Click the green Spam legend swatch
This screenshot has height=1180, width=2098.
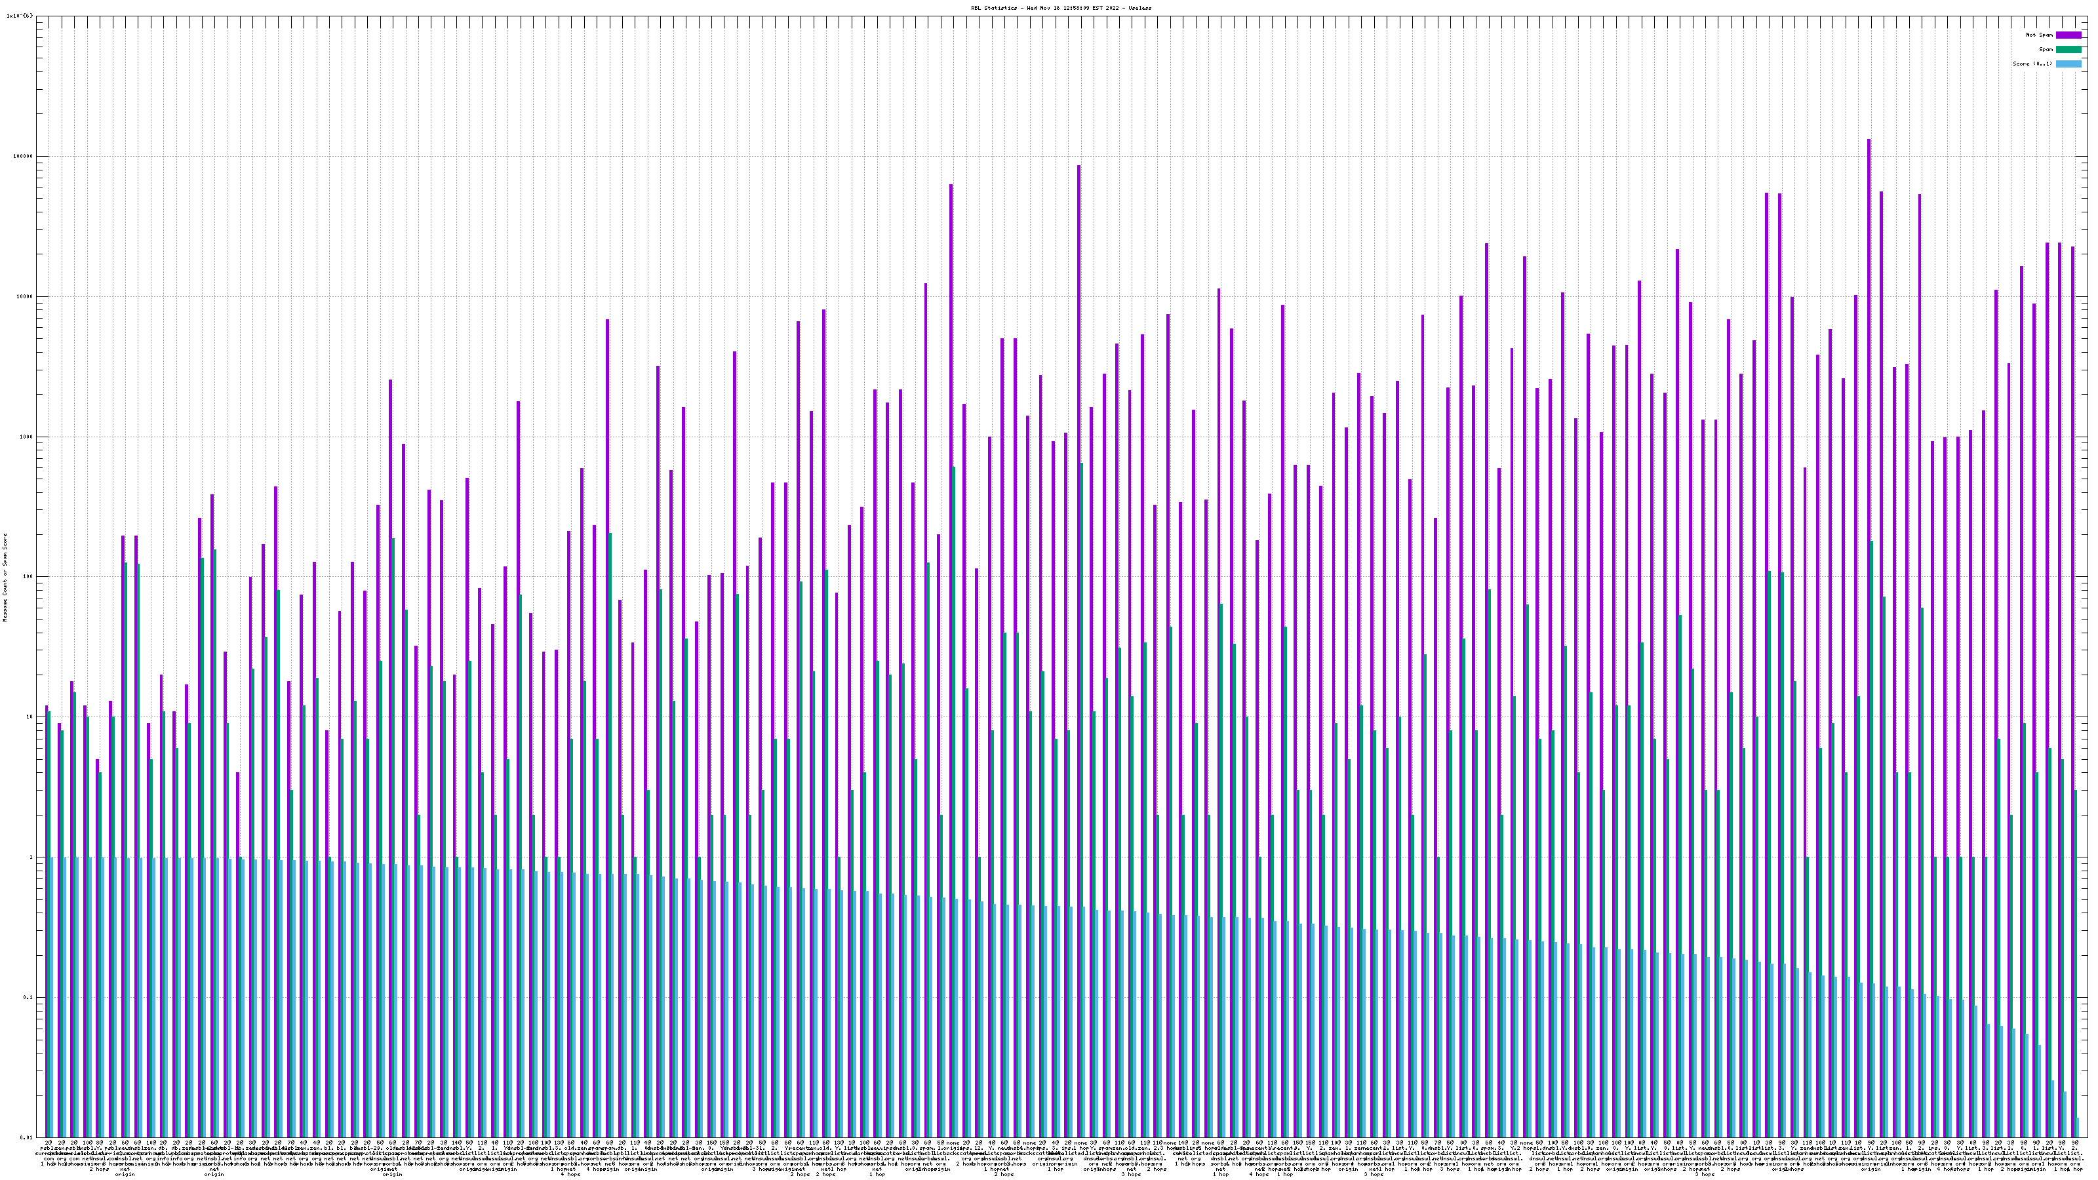pos(2068,50)
